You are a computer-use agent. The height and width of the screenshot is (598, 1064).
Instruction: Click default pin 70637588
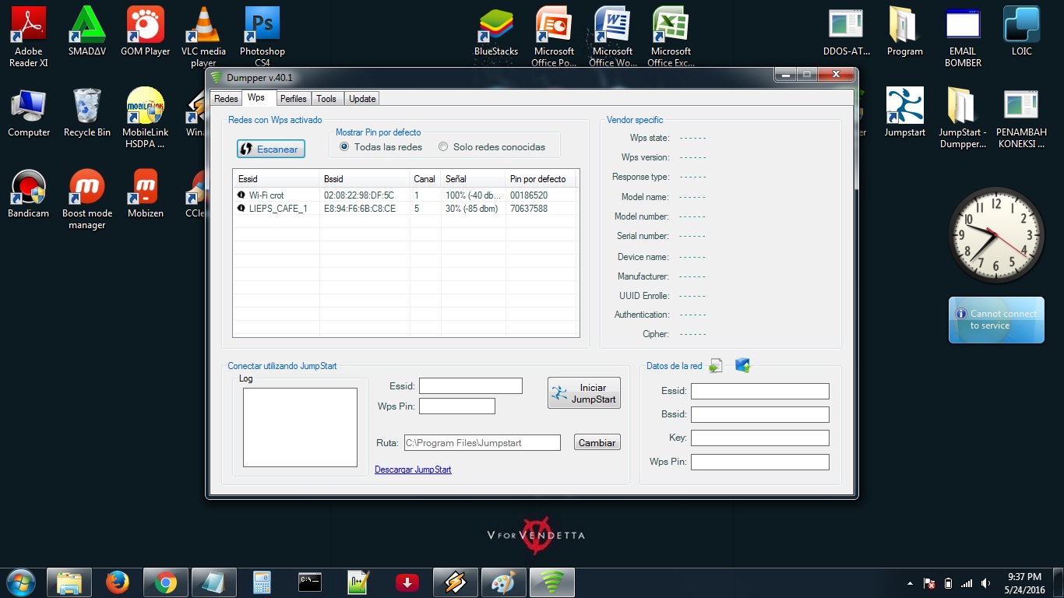pyautogui.click(x=529, y=209)
